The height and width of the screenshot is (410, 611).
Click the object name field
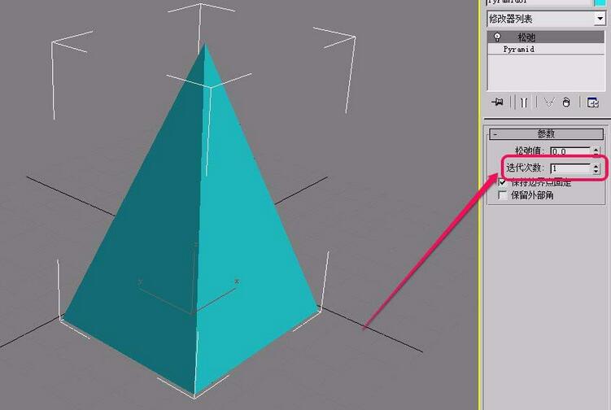539,2
